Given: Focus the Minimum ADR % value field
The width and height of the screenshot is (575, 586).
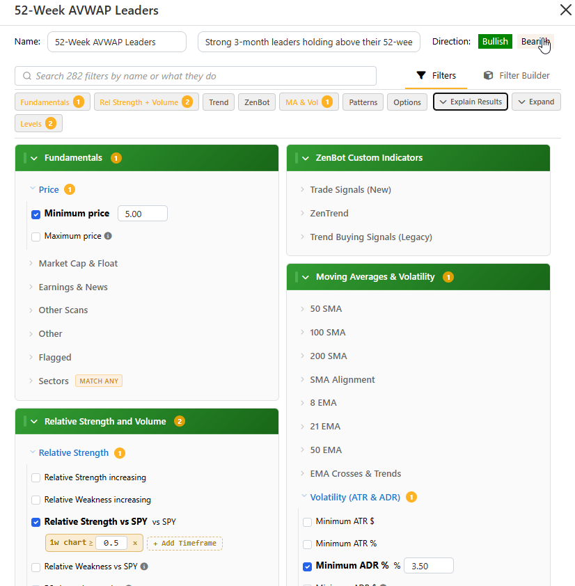Looking at the screenshot, I should coord(429,566).
